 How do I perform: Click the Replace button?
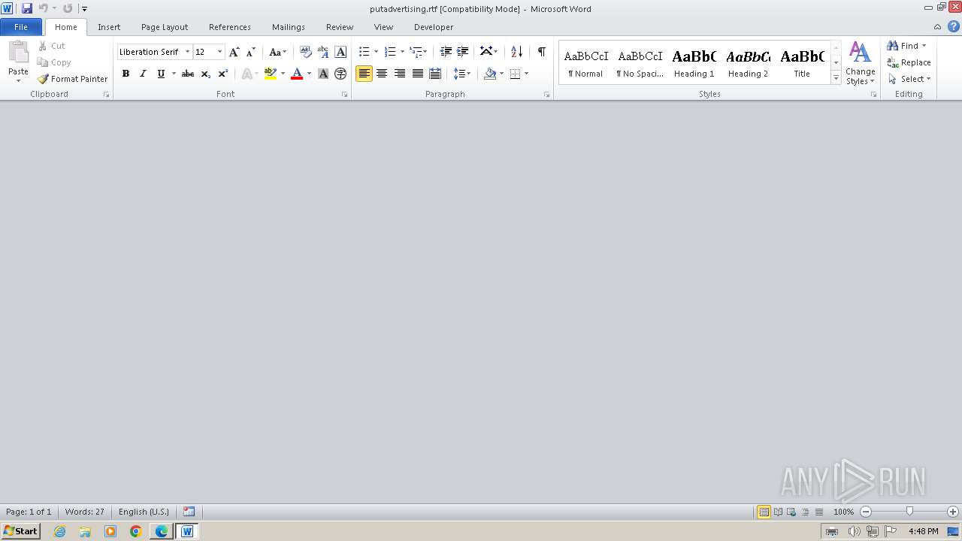[909, 62]
